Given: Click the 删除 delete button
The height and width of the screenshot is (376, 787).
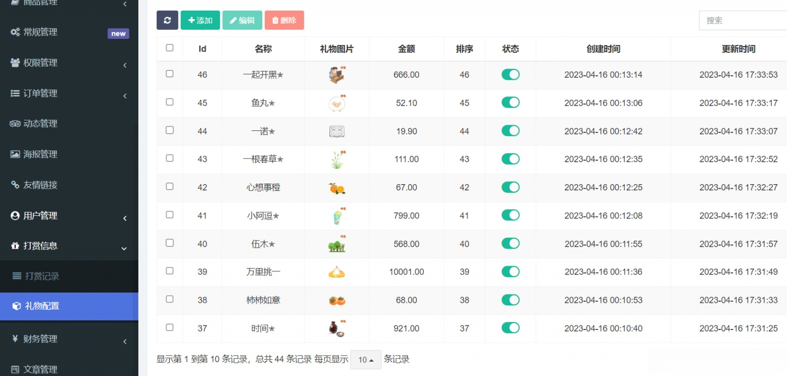Looking at the screenshot, I should [x=284, y=20].
